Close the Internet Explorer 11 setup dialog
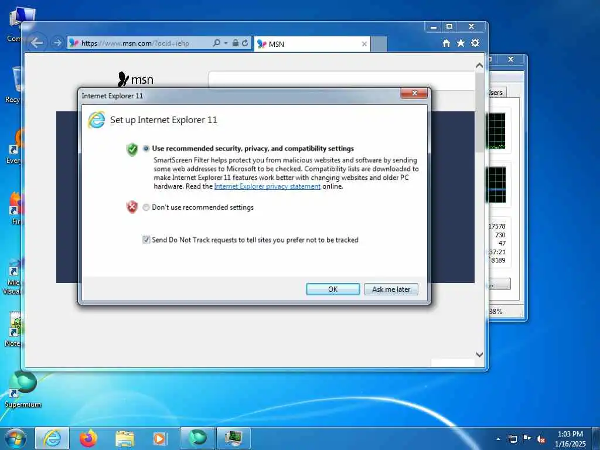The height and width of the screenshot is (450, 600). (x=414, y=93)
